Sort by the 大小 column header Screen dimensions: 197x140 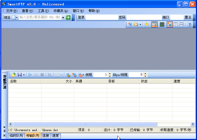pos(57,81)
